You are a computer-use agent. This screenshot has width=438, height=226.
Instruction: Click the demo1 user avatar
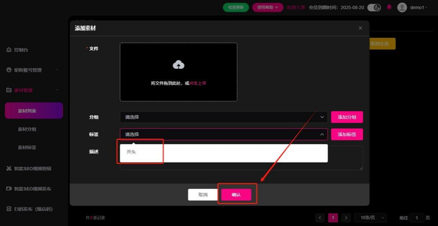tap(402, 7)
